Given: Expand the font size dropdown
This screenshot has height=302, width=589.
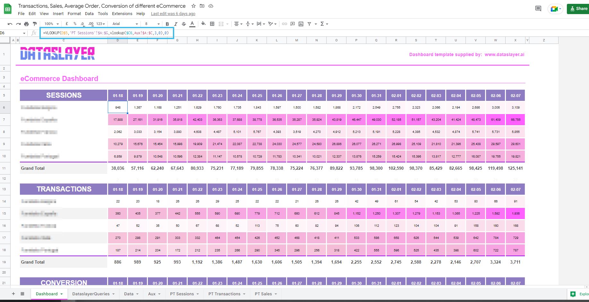Looking at the screenshot, I should 152,24.
